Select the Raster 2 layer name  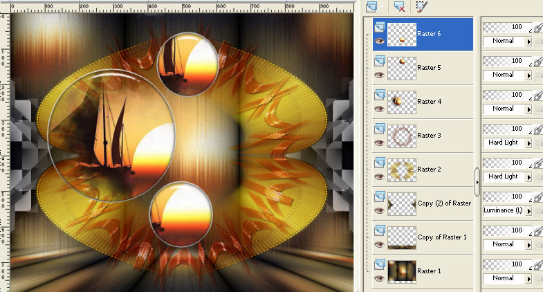click(x=429, y=170)
